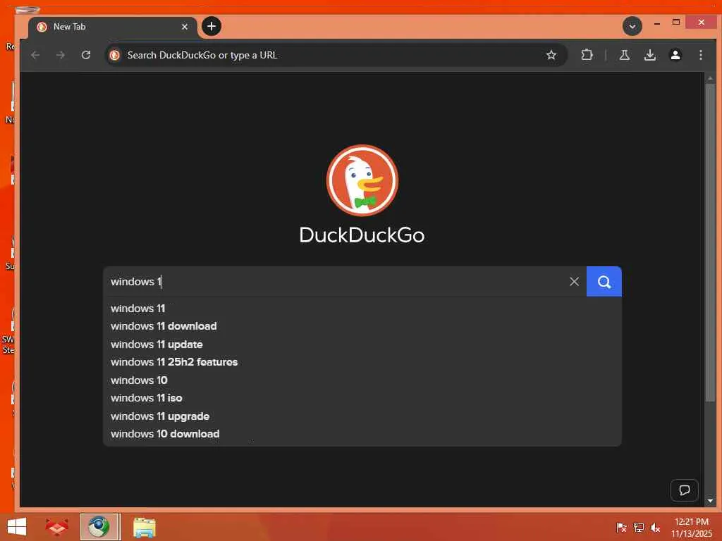Minimize the browser window
722x541 pixels.
pos(657,23)
